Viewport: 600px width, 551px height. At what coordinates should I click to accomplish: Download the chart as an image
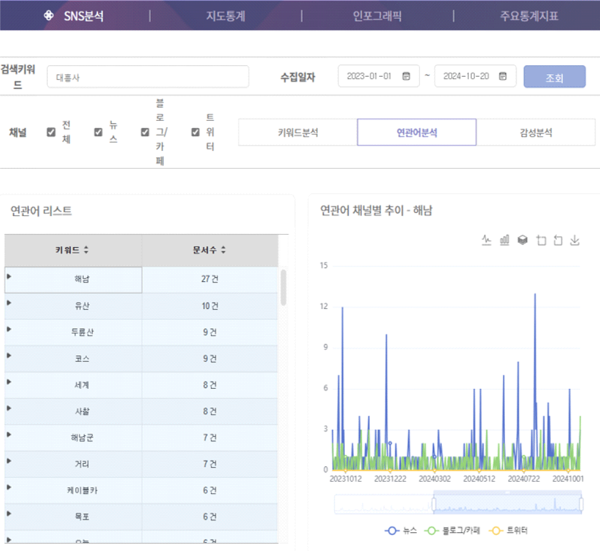pyautogui.click(x=575, y=240)
